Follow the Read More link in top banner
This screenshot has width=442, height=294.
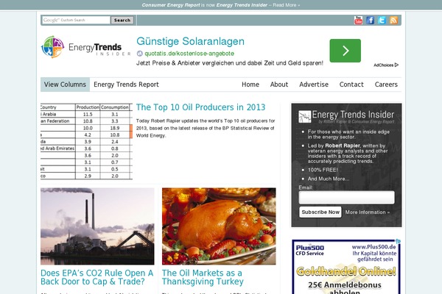pyautogui.click(x=286, y=5)
